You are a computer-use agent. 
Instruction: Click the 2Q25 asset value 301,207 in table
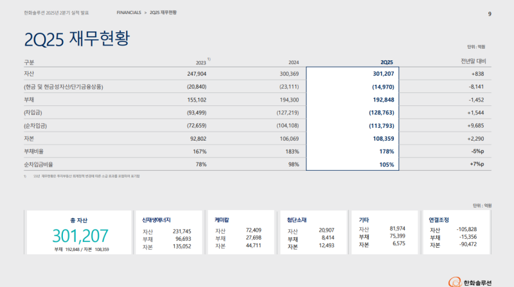(x=380, y=74)
